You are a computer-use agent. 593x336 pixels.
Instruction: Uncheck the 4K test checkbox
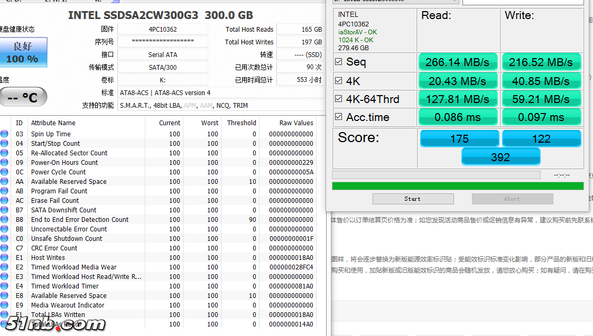pyautogui.click(x=338, y=80)
